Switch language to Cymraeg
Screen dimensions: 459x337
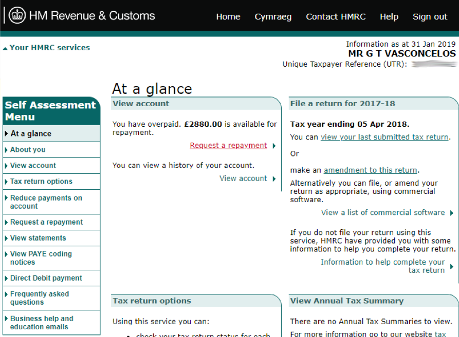[x=273, y=17]
